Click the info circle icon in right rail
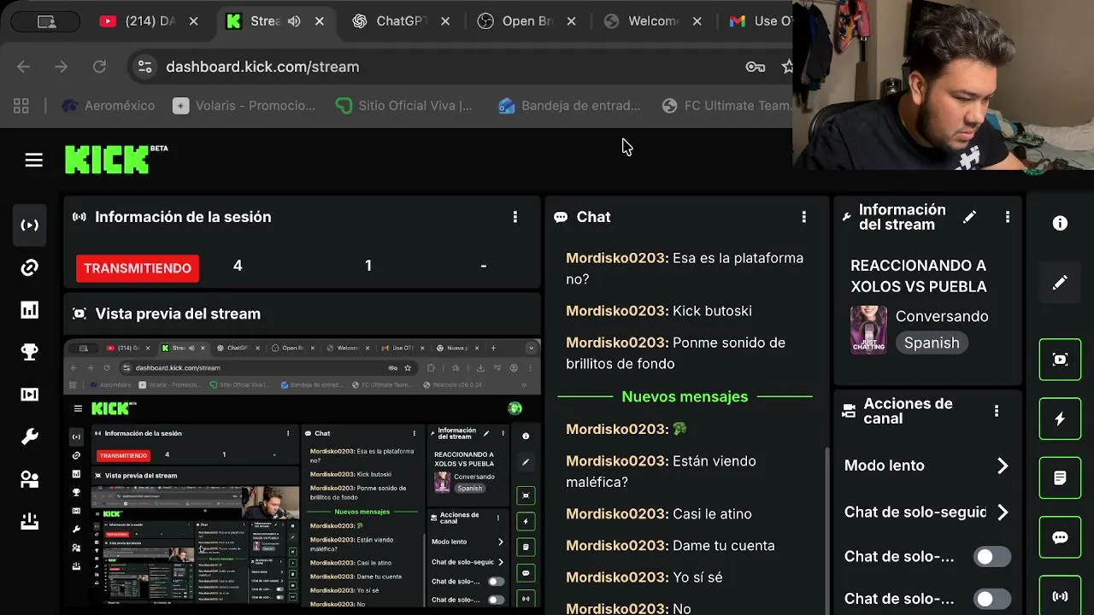Image resolution: width=1094 pixels, height=615 pixels. pyautogui.click(x=1060, y=223)
